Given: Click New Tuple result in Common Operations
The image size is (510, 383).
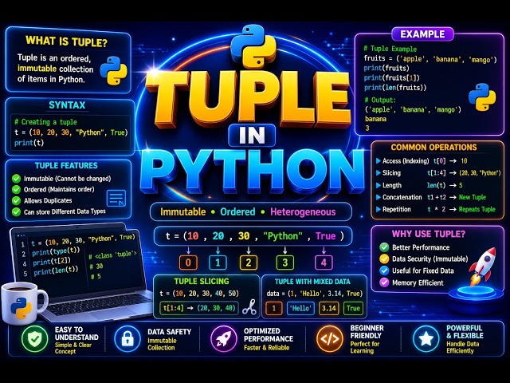Looking at the screenshot, I should point(473,197).
